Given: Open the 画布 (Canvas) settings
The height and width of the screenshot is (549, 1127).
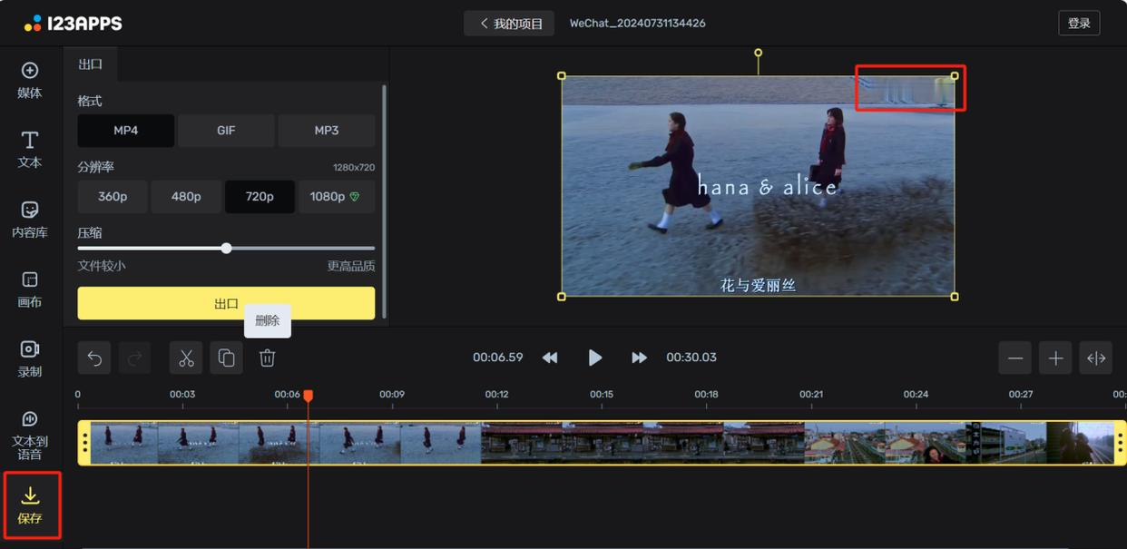Looking at the screenshot, I should pos(30,289).
